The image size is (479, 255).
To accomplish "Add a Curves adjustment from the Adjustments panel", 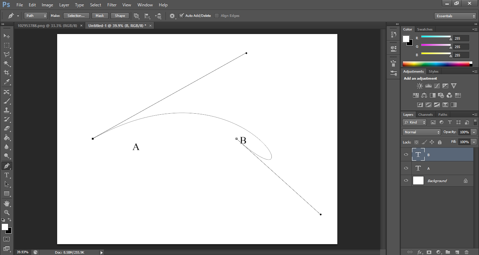I will point(437,85).
